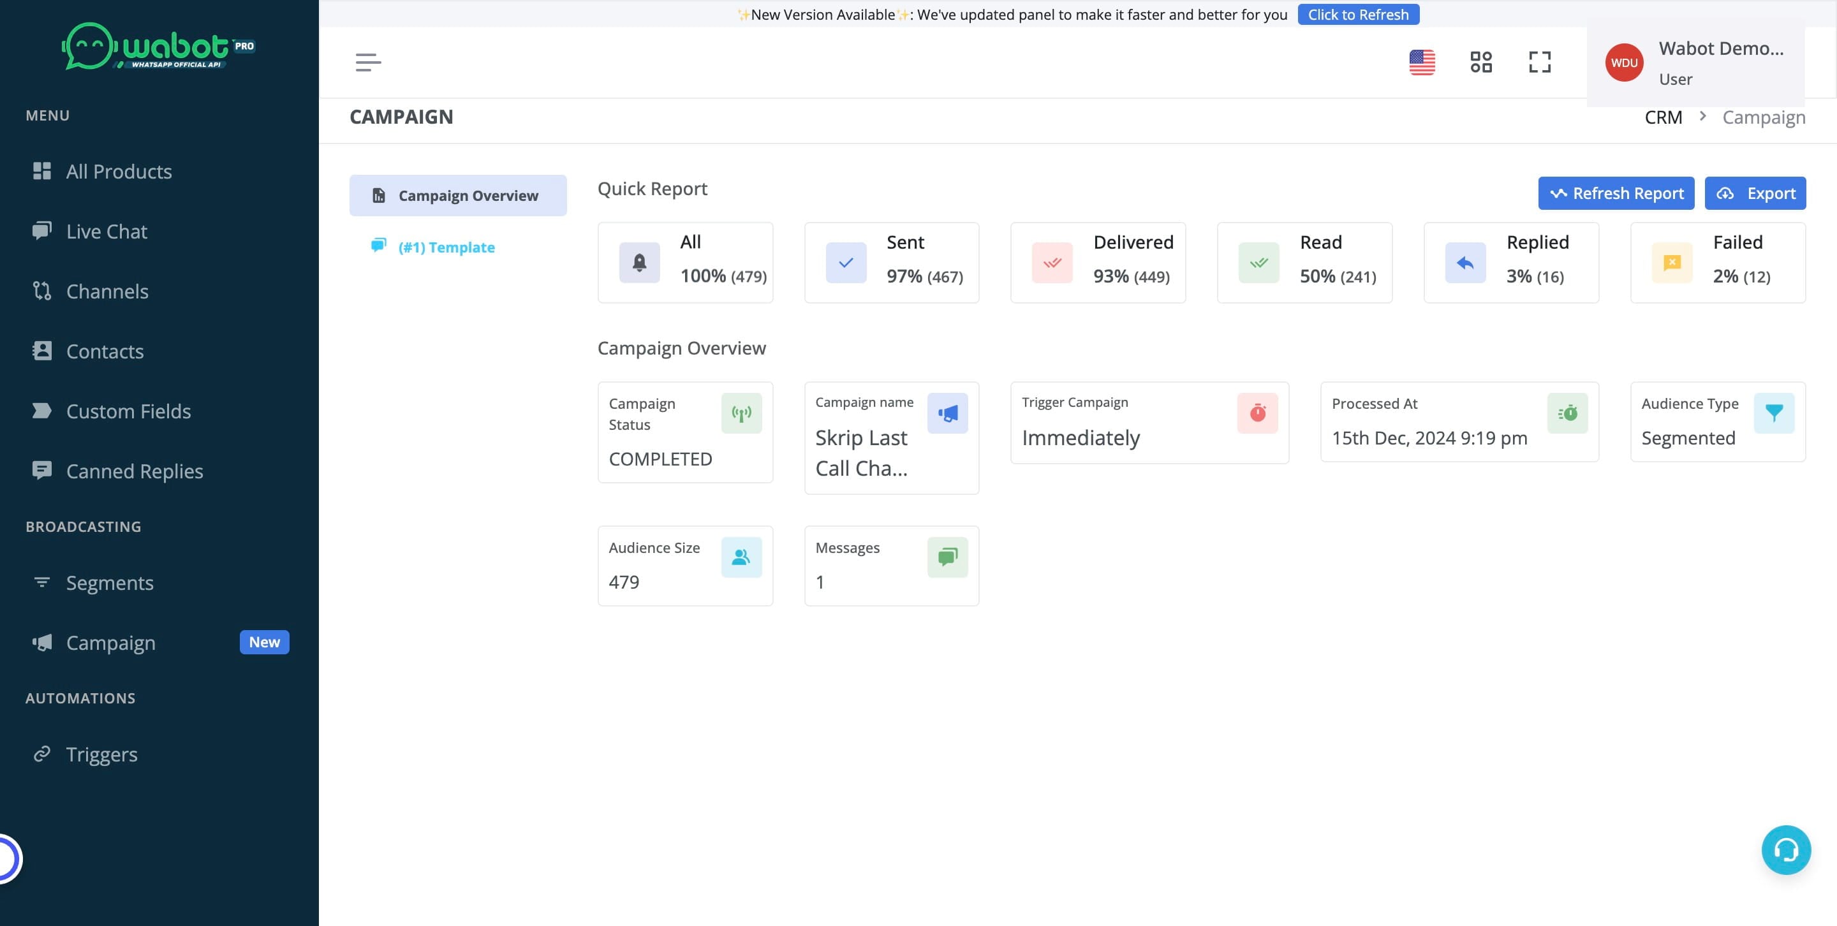The image size is (1837, 926).
Task: Click the Refresh Report button
Action: point(1616,193)
